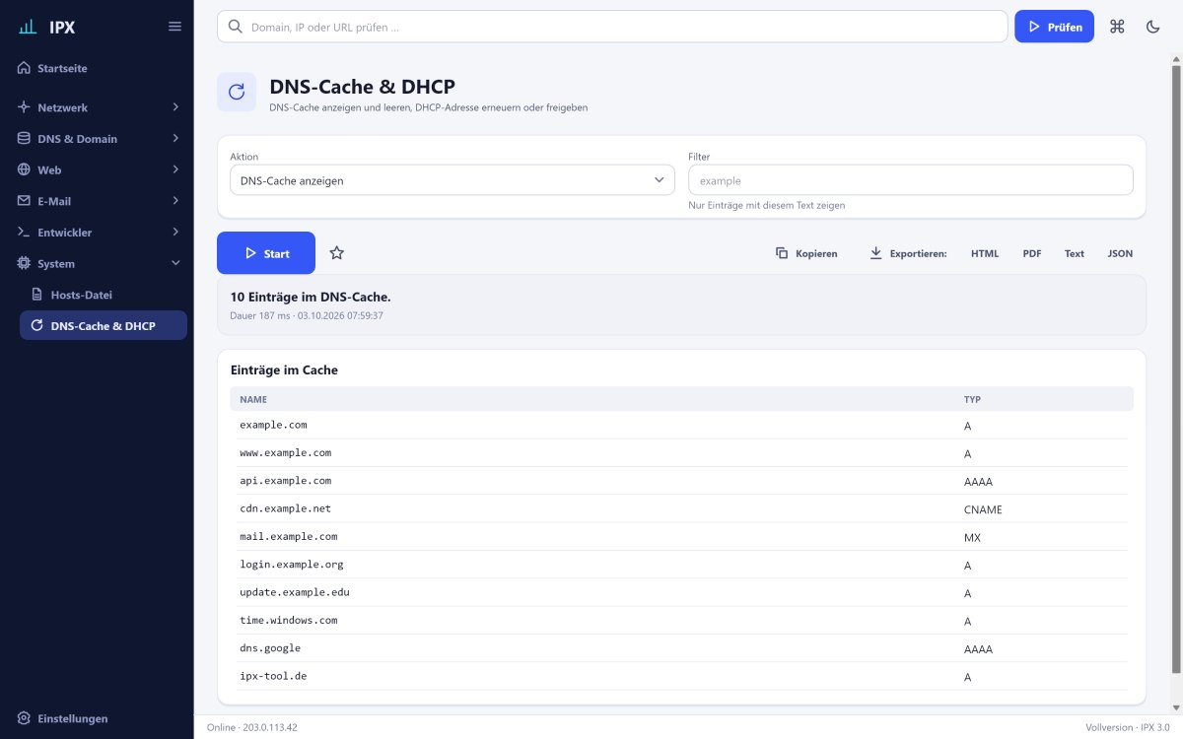Click the Vollversion IPX 3.0 label
1183x739 pixels.
pyautogui.click(x=1127, y=727)
